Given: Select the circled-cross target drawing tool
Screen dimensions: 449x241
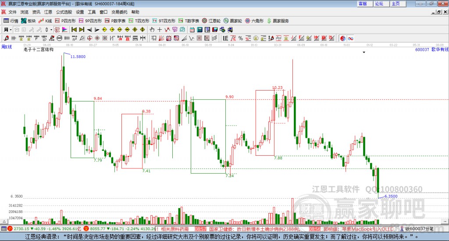Looking at the screenshot, I should [x=89, y=38].
